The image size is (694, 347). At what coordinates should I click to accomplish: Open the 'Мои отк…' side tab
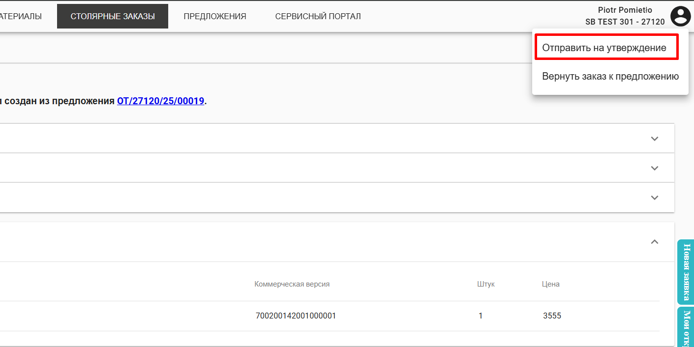(686, 327)
